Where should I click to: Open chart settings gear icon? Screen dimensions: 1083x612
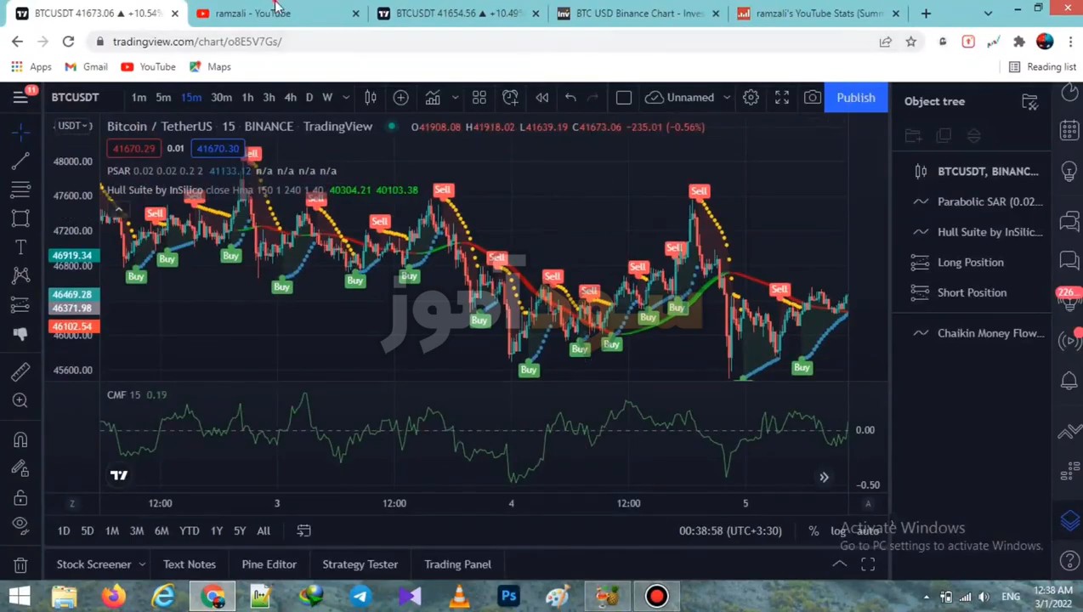751,98
